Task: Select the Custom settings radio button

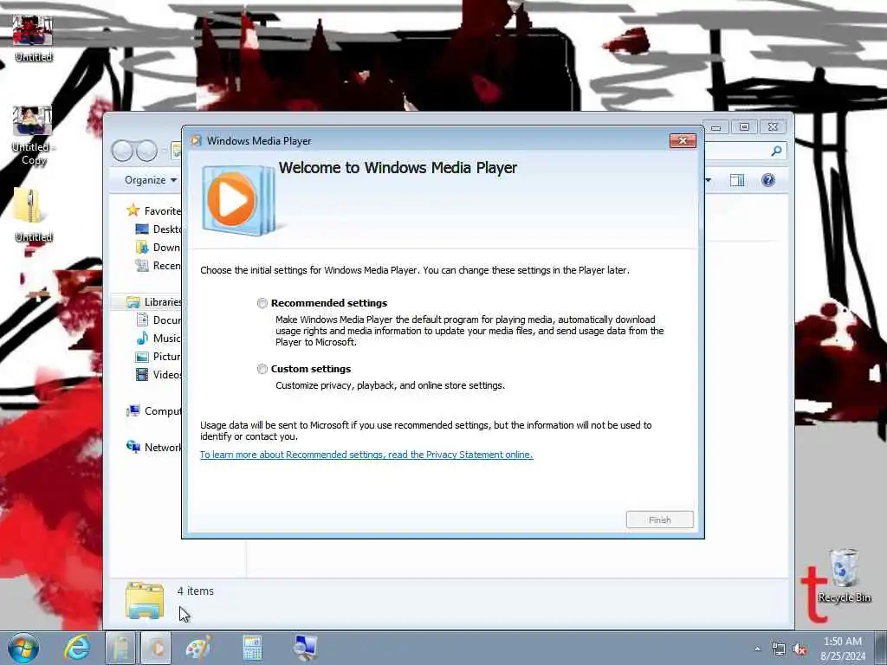Action: click(262, 369)
